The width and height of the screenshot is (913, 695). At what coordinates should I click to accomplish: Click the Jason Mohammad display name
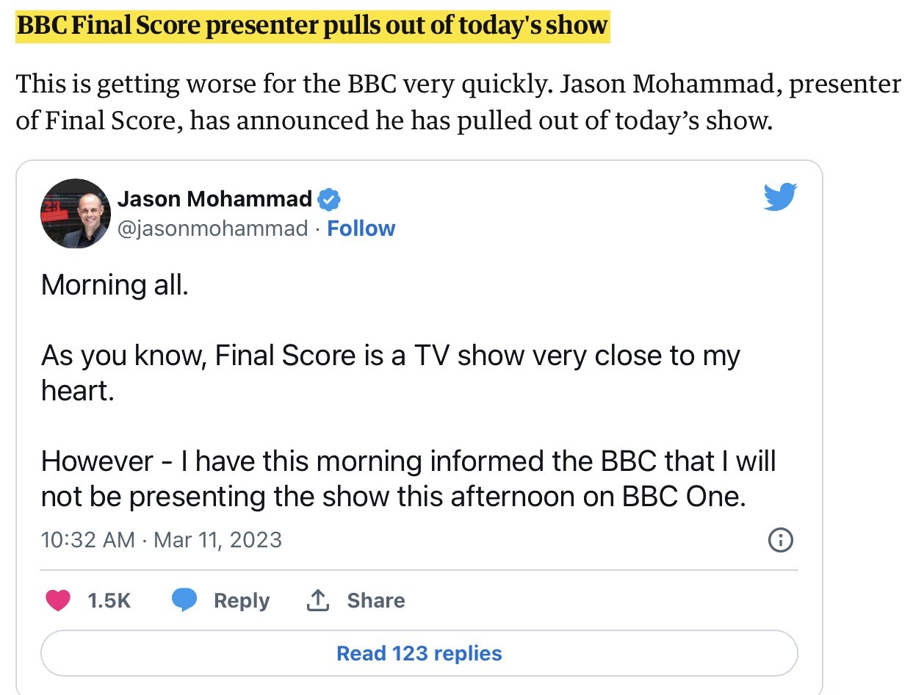pyautogui.click(x=215, y=198)
